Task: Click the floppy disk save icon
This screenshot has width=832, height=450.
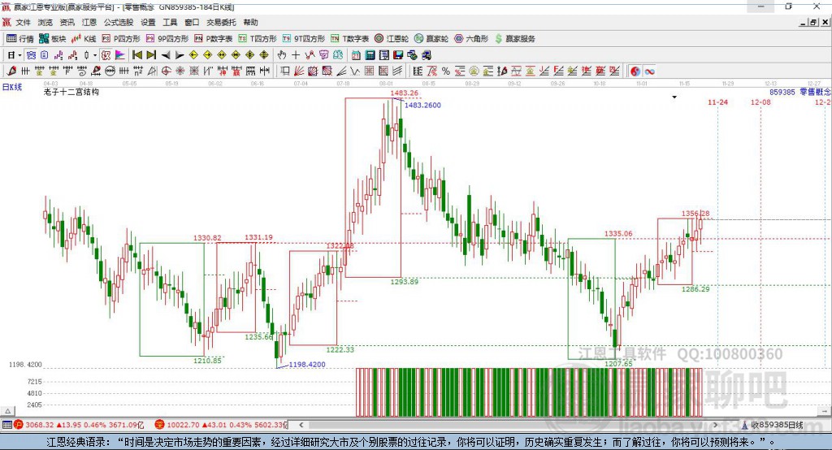Action: click(x=398, y=55)
